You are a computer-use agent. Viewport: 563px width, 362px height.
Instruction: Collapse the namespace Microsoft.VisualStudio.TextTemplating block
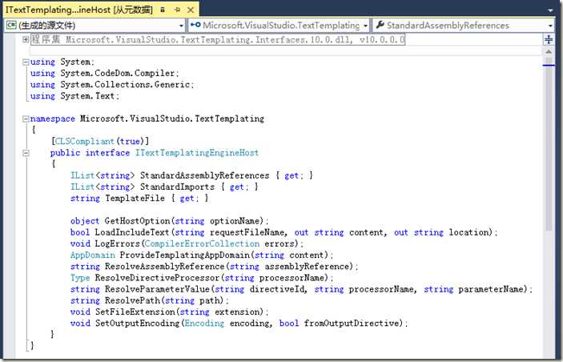point(26,119)
